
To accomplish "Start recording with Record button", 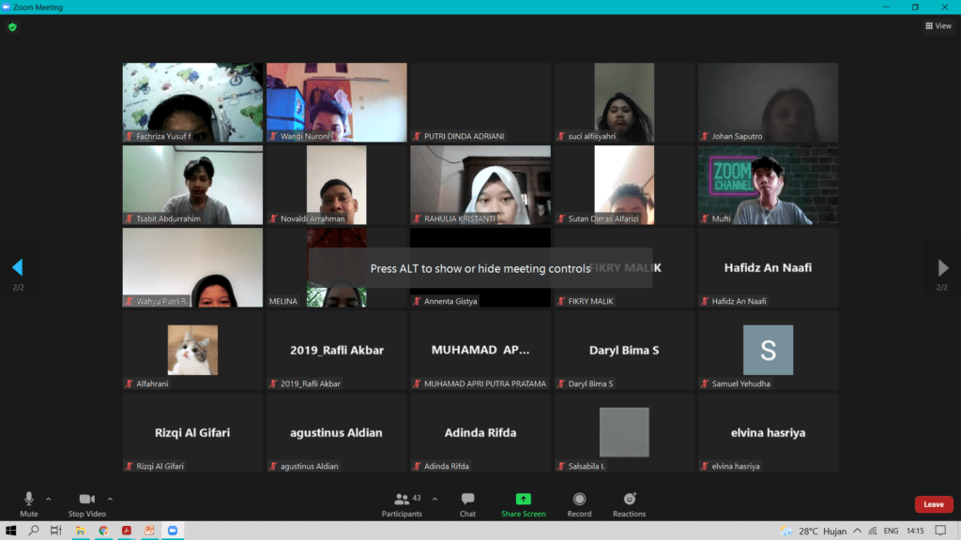I will (x=579, y=500).
